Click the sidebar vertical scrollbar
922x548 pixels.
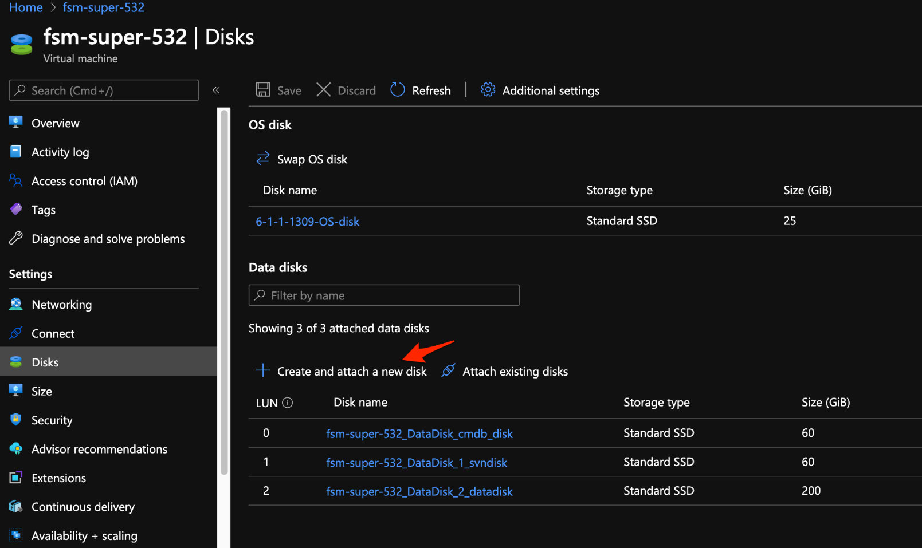(224, 292)
